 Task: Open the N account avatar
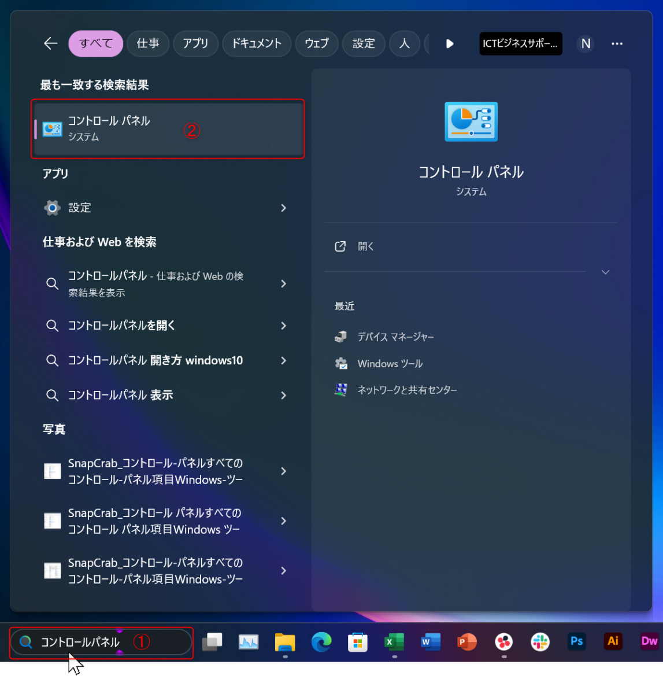tap(586, 43)
